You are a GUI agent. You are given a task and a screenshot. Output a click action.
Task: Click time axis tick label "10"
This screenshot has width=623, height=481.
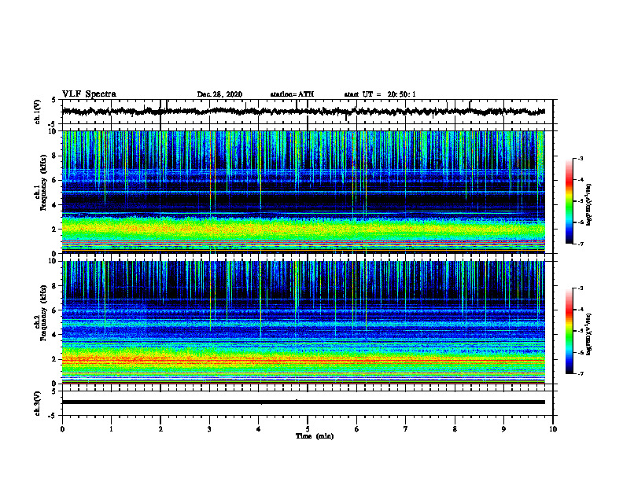(553, 429)
